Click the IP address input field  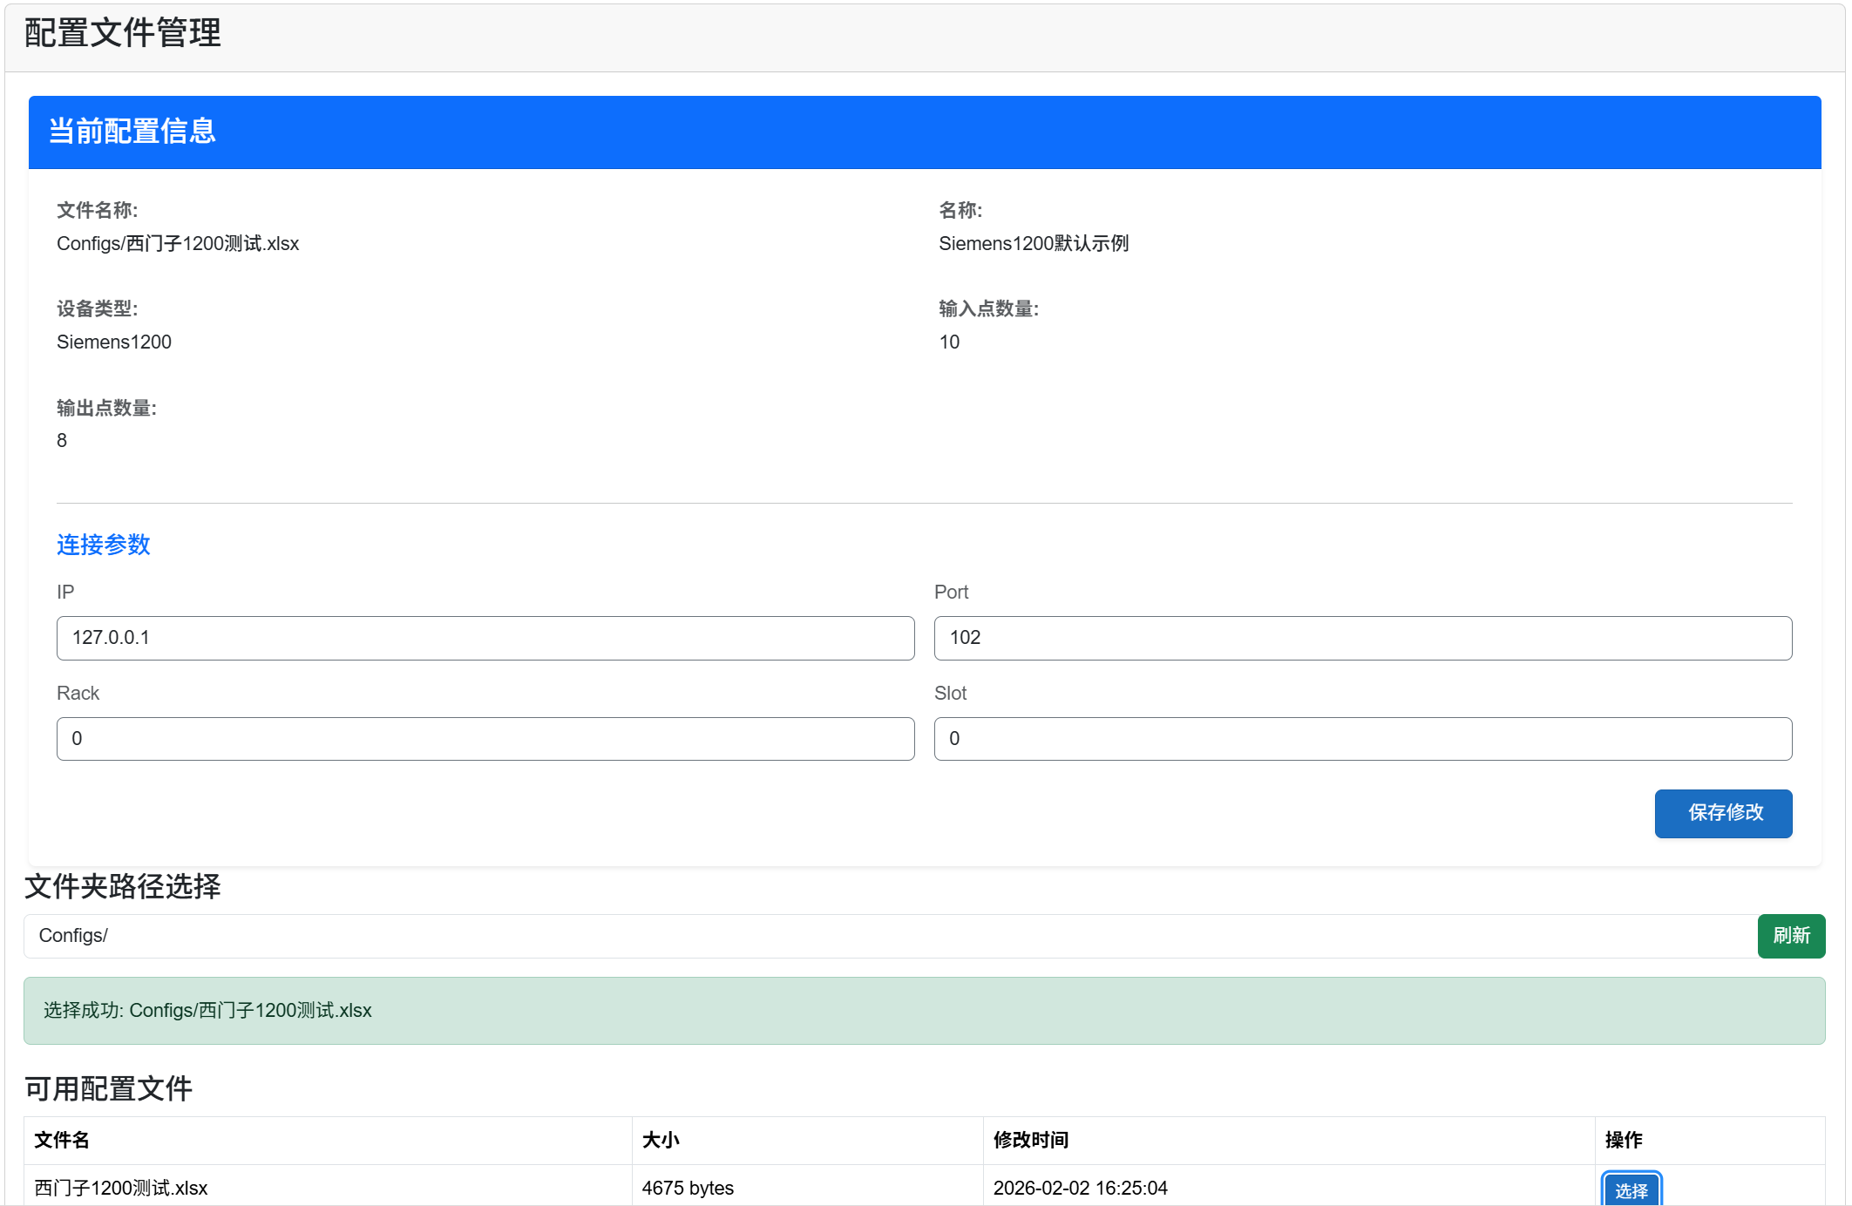pos(485,638)
